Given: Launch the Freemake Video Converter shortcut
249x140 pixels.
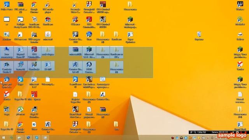Looking at the screenshot, I should [x=75, y=7].
